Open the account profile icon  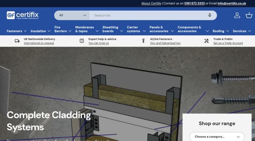click(237, 15)
